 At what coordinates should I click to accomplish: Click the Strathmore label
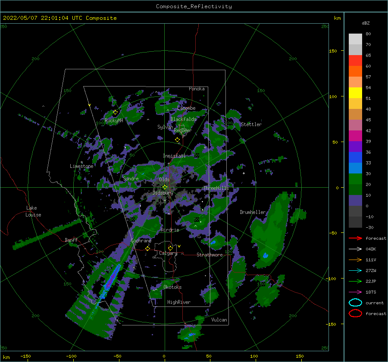click(210, 255)
